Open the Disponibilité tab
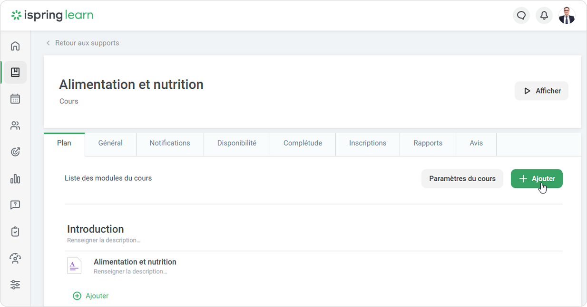 point(237,143)
